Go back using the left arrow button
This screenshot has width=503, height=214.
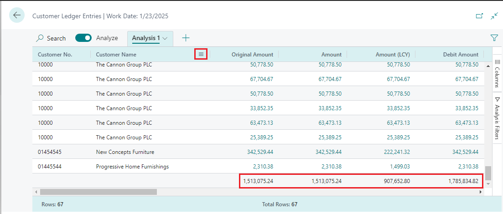pyautogui.click(x=17, y=15)
